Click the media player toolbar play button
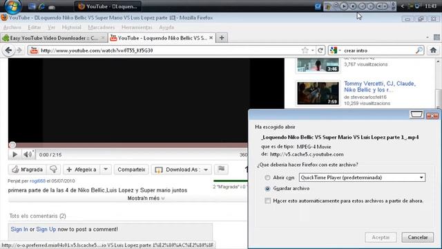The width and height of the screenshot is (442, 249). pyautogui.click(x=344, y=6)
